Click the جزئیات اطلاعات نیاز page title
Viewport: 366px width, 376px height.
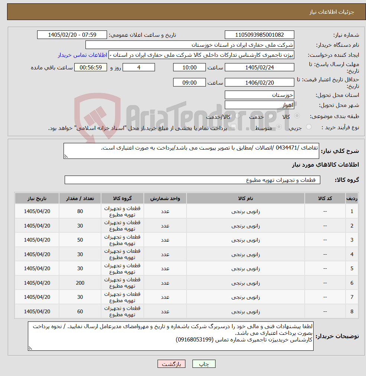[331, 12]
